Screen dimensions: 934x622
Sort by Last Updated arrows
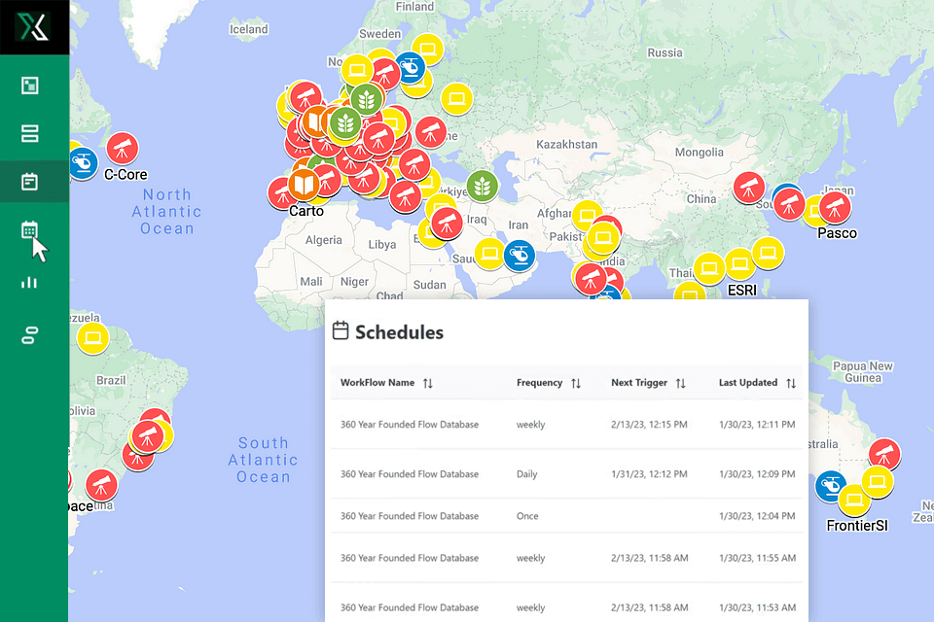[x=790, y=383]
